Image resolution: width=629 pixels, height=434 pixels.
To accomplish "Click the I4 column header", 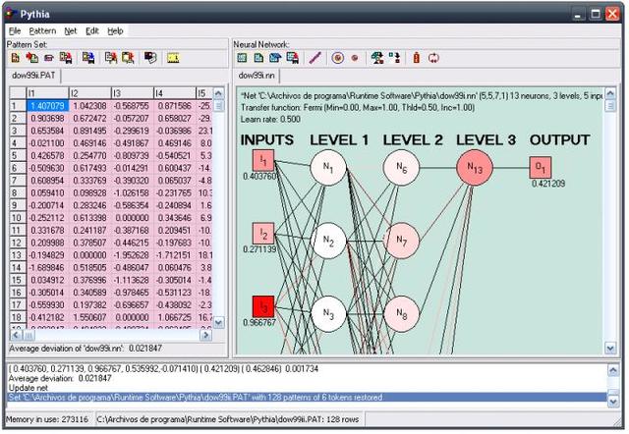I will point(175,93).
